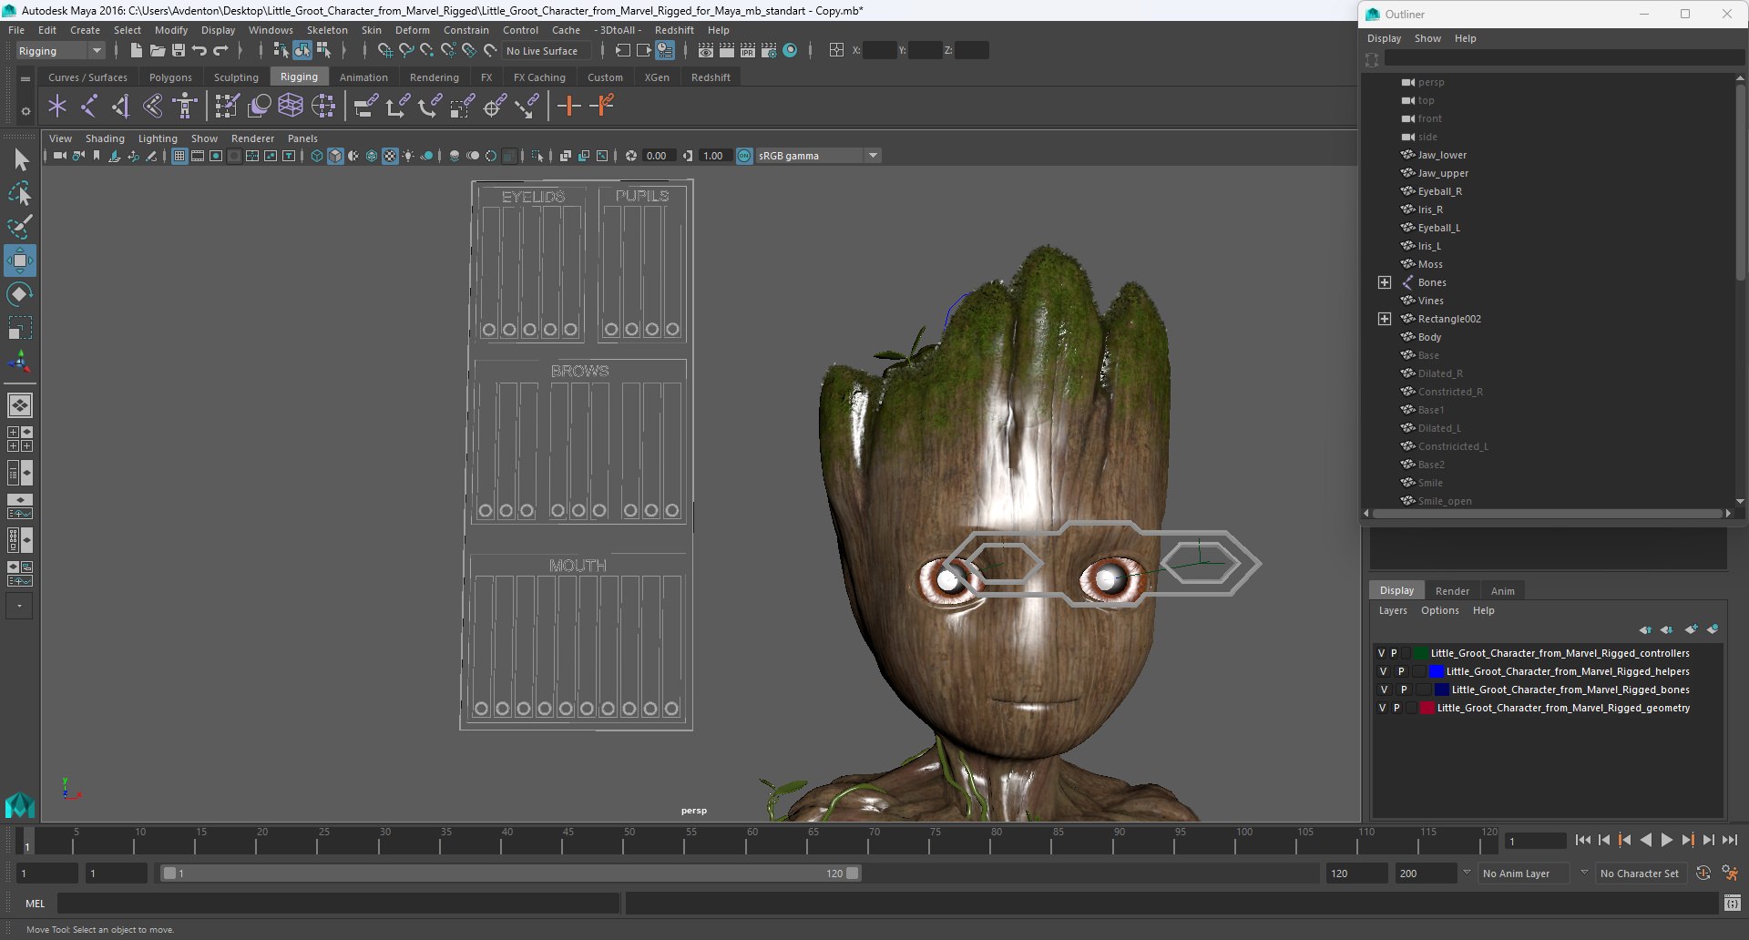Click the Create Lattice shelf icon
Image resolution: width=1749 pixels, height=940 pixels.
291,107
